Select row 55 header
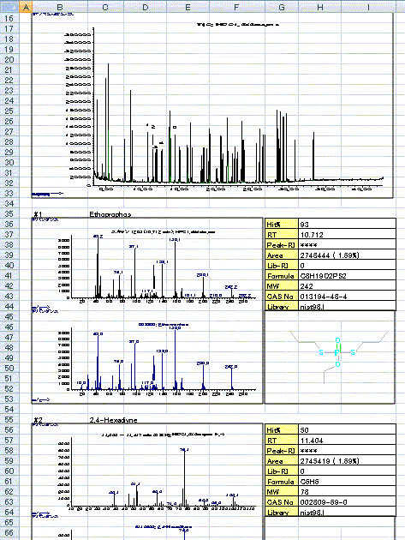The height and width of the screenshot is (540, 405). tap(9, 419)
